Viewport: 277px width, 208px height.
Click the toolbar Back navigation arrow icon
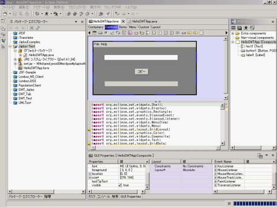[x=124, y=14]
